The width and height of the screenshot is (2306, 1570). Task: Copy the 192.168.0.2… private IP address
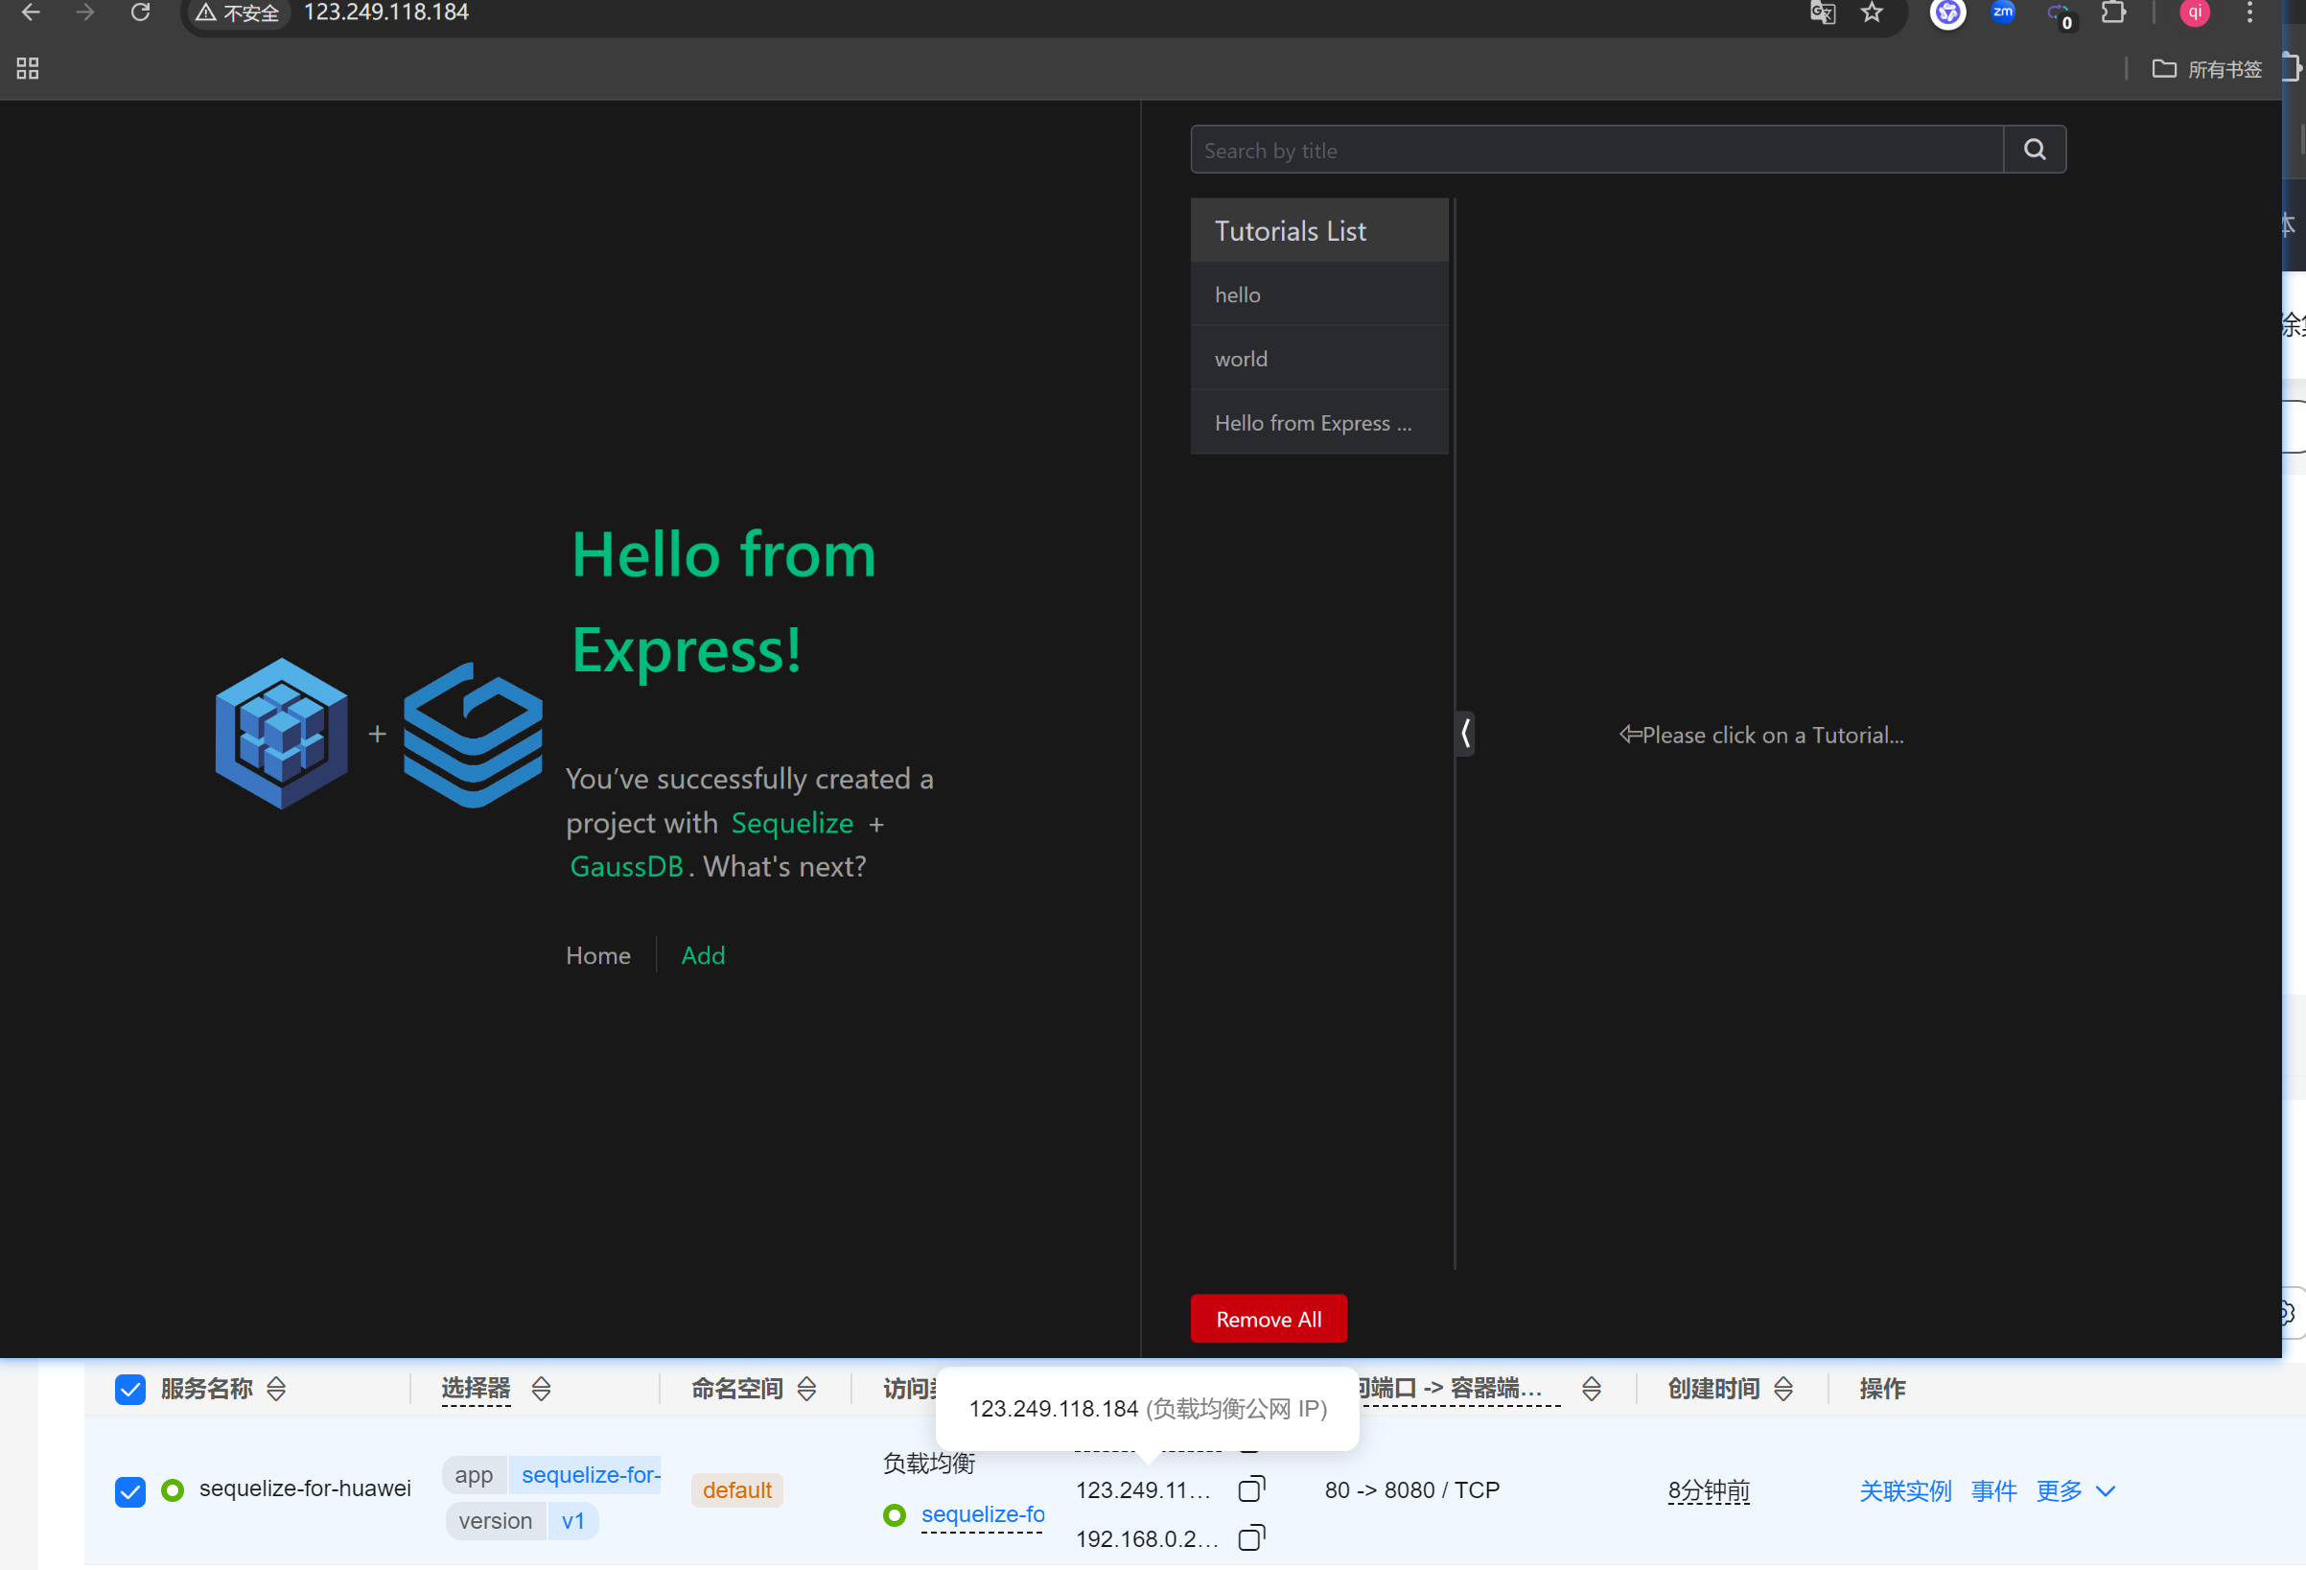pos(1251,1538)
